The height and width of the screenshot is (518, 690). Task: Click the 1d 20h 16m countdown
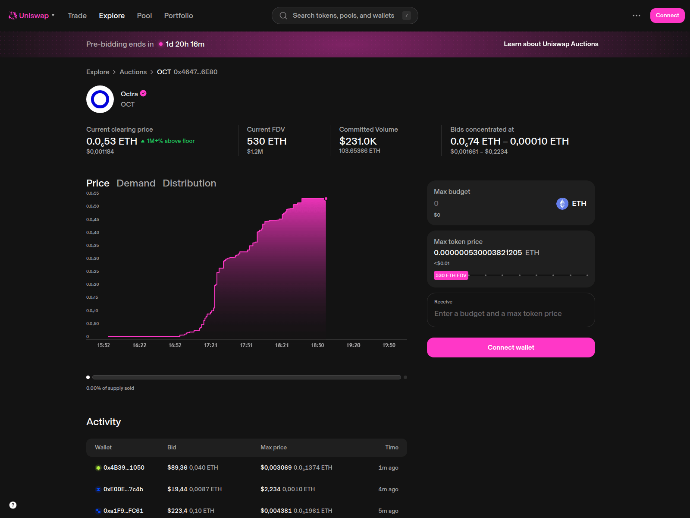point(185,44)
